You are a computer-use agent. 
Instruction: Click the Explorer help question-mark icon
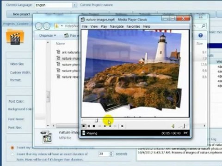pos(200,36)
